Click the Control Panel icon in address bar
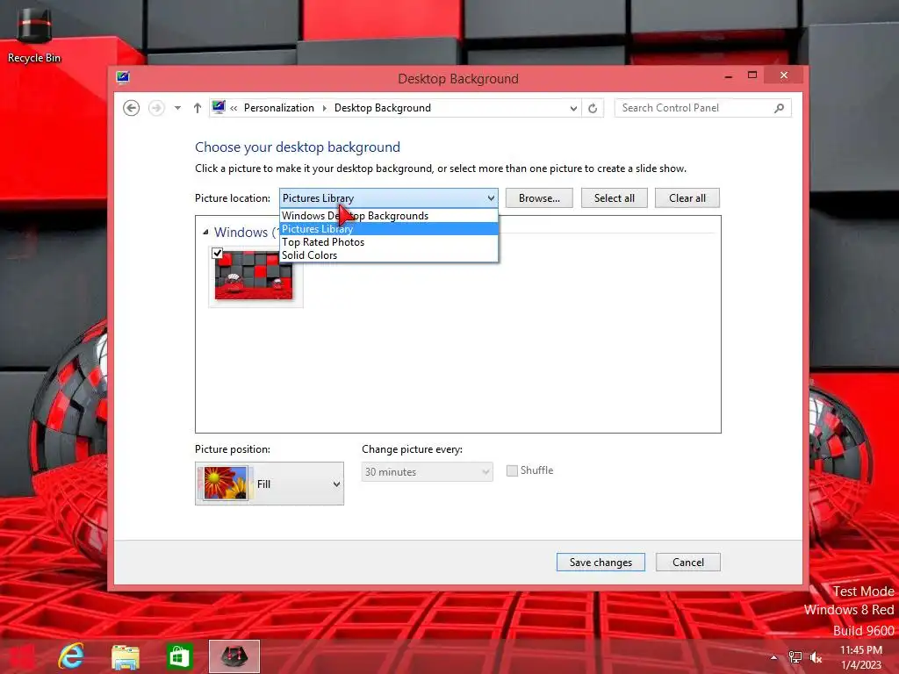The height and width of the screenshot is (674, 899). (x=219, y=107)
